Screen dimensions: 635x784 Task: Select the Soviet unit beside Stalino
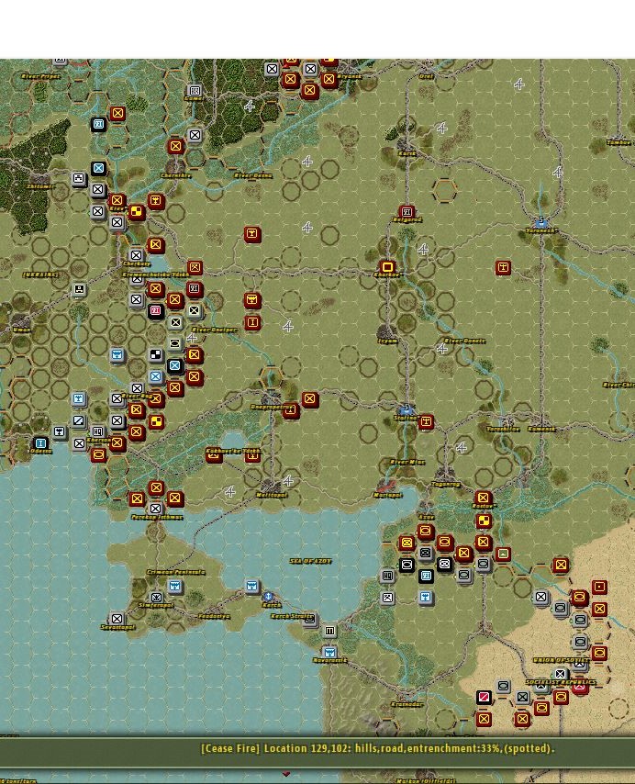pyautogui.click(x=426, y=421)
